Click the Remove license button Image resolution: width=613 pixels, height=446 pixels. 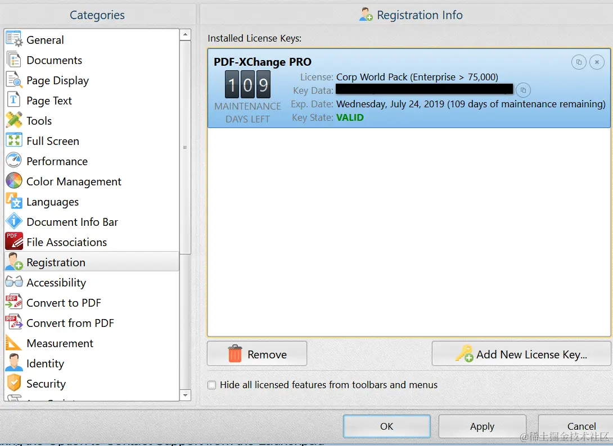[x=257, y=353]
